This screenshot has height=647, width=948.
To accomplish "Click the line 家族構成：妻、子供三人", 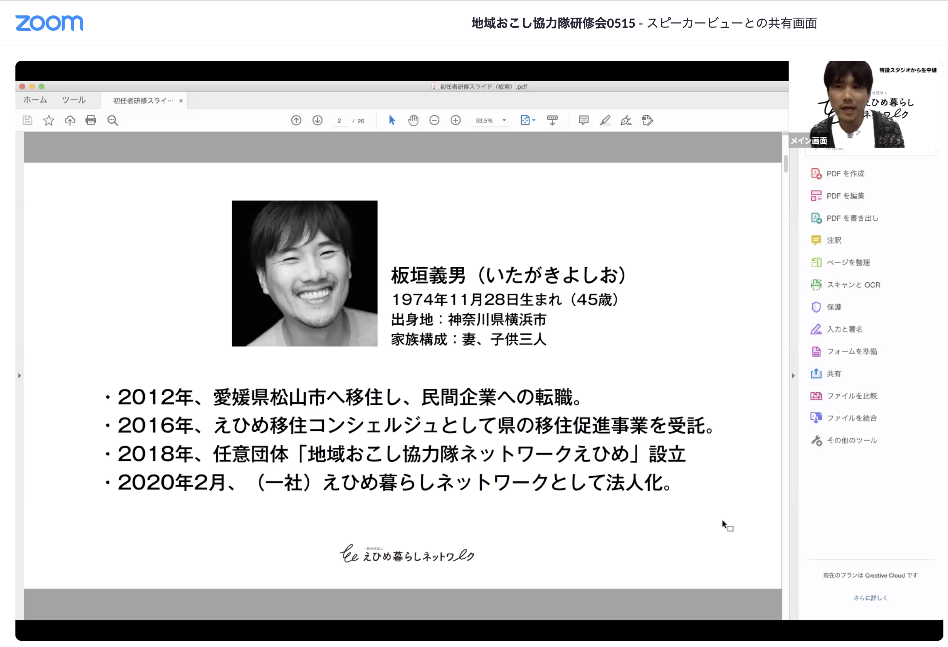I will coord(468,339).
